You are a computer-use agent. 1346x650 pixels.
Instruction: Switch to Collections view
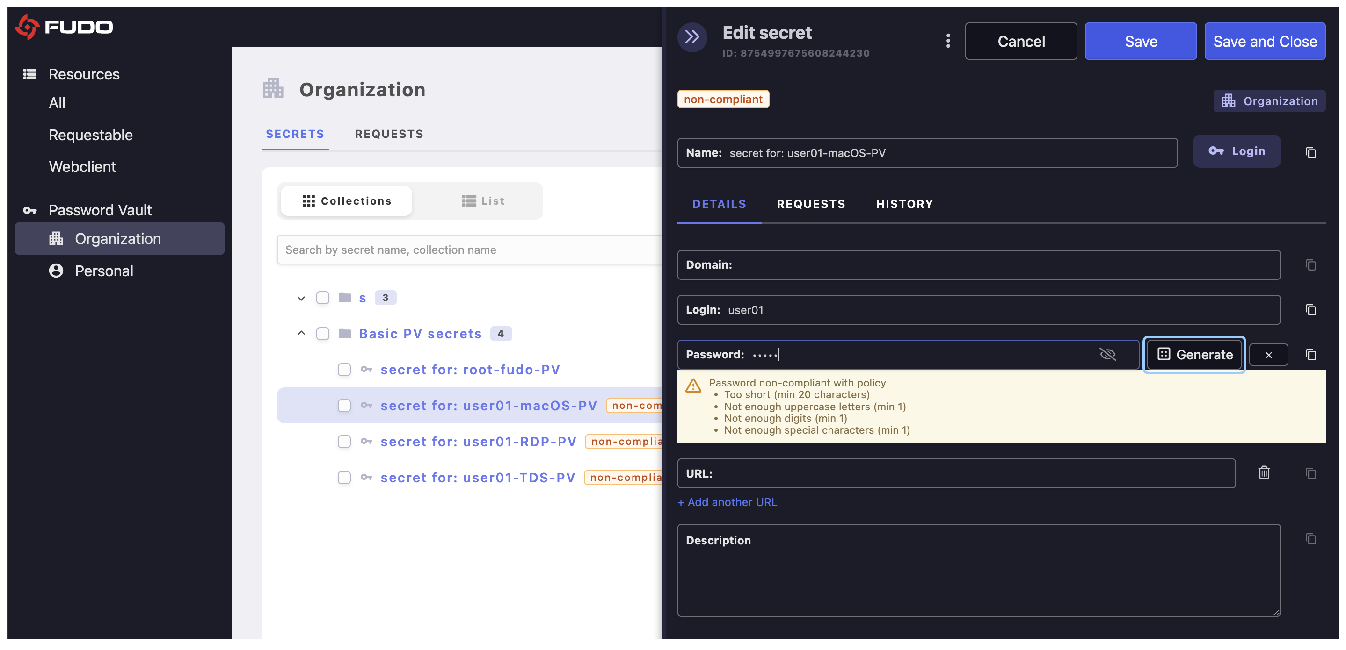[x=346, y=201]
